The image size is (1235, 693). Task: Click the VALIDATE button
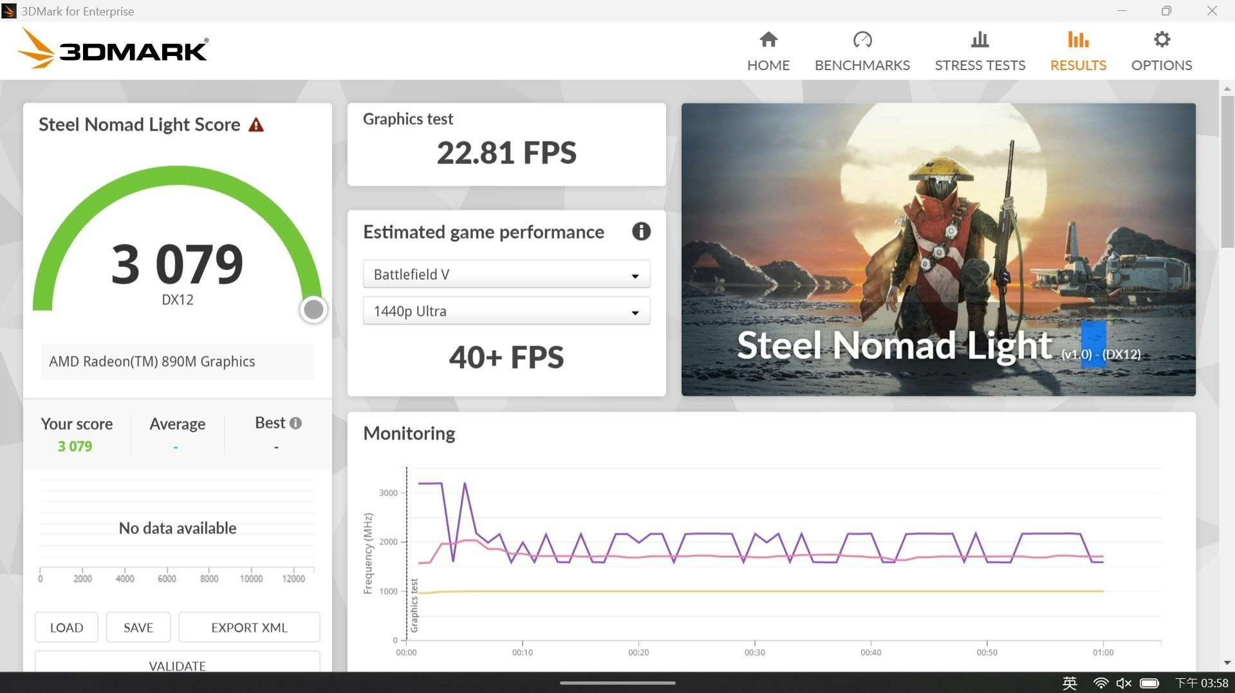click(x=177, y=663)
